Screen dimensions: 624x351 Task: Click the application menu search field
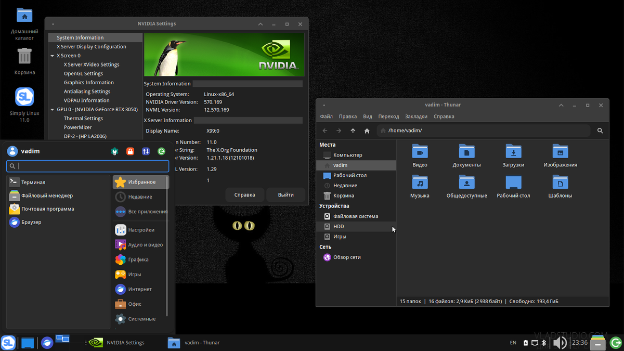pos(87,166)
